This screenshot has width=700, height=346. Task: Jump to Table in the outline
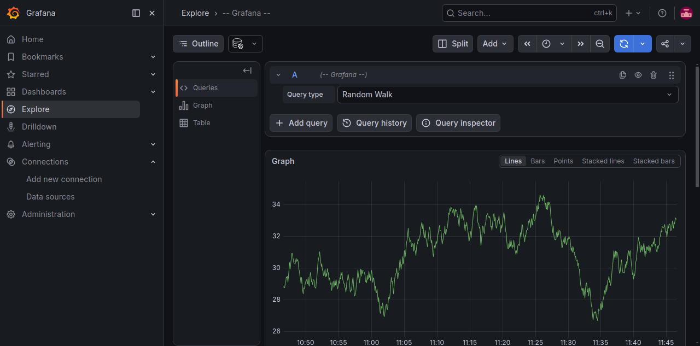(x=217, y=123)
